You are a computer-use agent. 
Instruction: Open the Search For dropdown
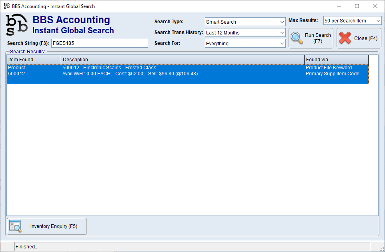(x=245, y=43)
